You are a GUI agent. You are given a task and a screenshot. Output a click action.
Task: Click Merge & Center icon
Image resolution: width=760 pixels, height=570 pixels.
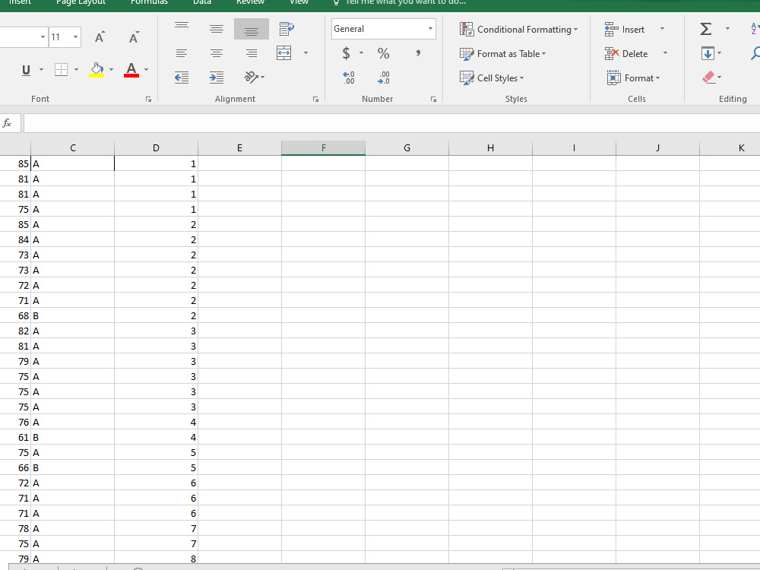(284, 53)
